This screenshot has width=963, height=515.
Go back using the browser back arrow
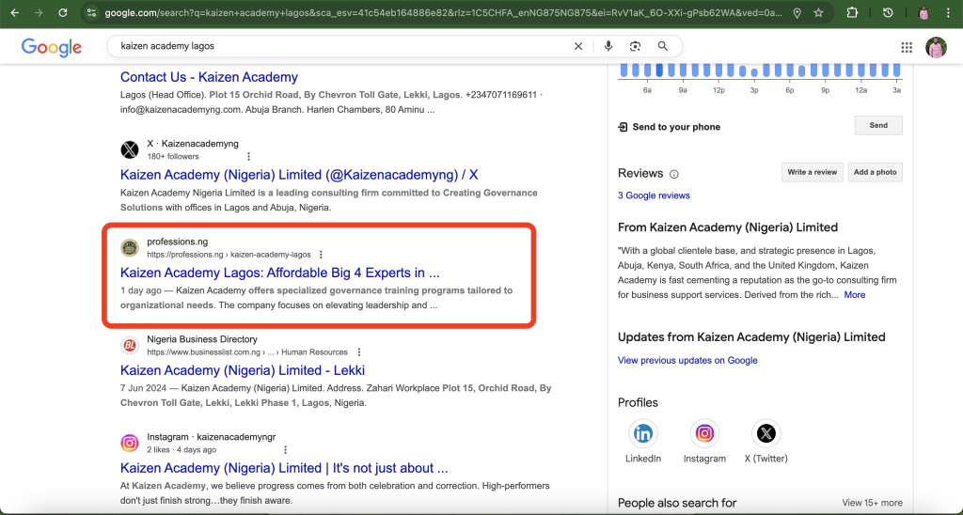click(x=15, y=12)
